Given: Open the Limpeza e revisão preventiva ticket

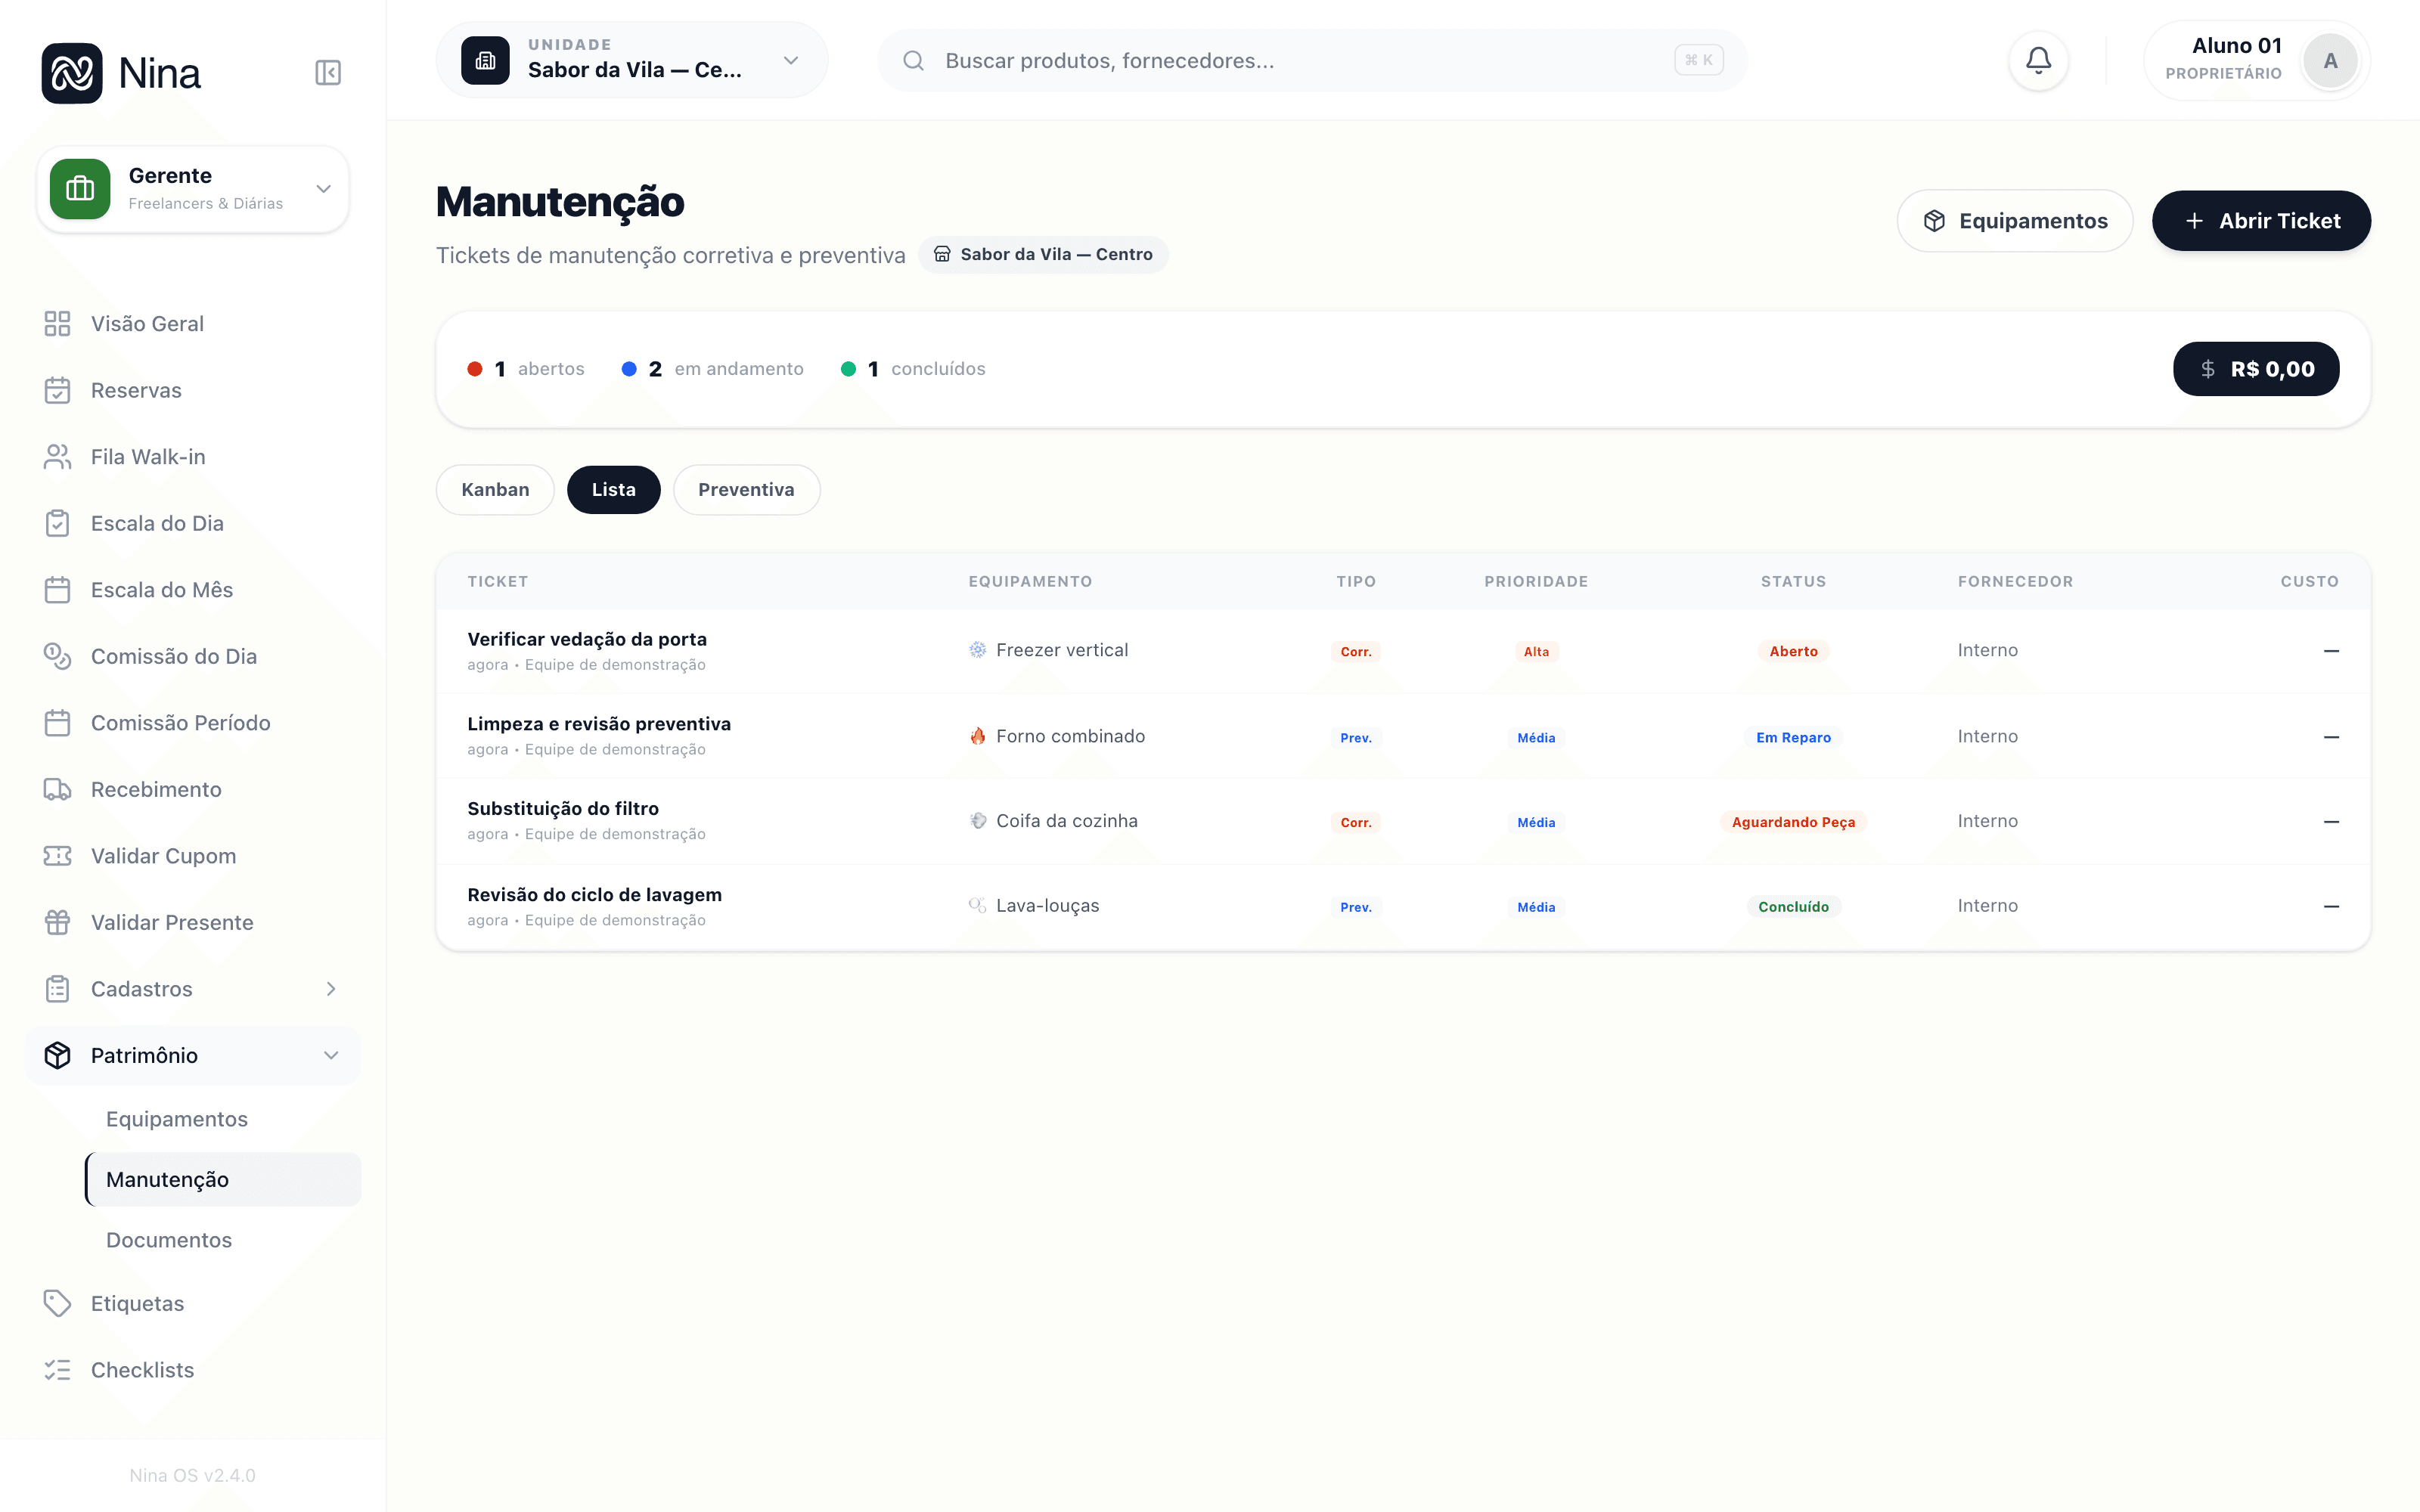Looking at the screenshot, I should click(x=599, y=724).
